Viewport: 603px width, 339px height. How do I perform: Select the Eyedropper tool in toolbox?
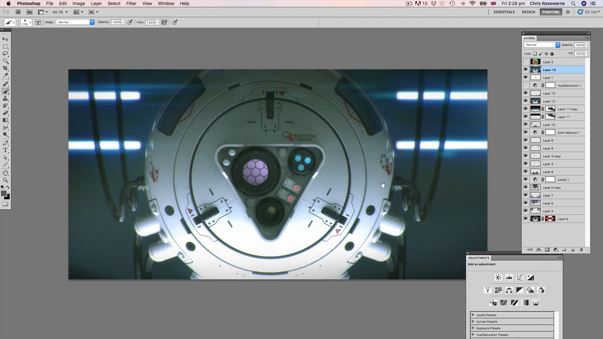pos(5,76)
